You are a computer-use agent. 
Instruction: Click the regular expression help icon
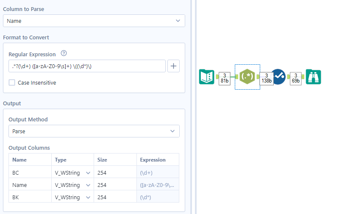pyautogui.click(x=64, y=54)
